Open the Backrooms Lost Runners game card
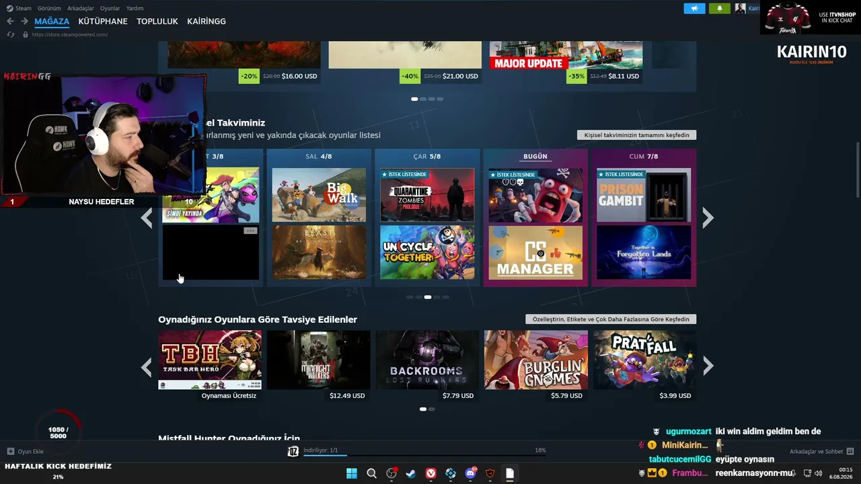The height and width of the screenshot is (484, 861). (x=427, y=360)
